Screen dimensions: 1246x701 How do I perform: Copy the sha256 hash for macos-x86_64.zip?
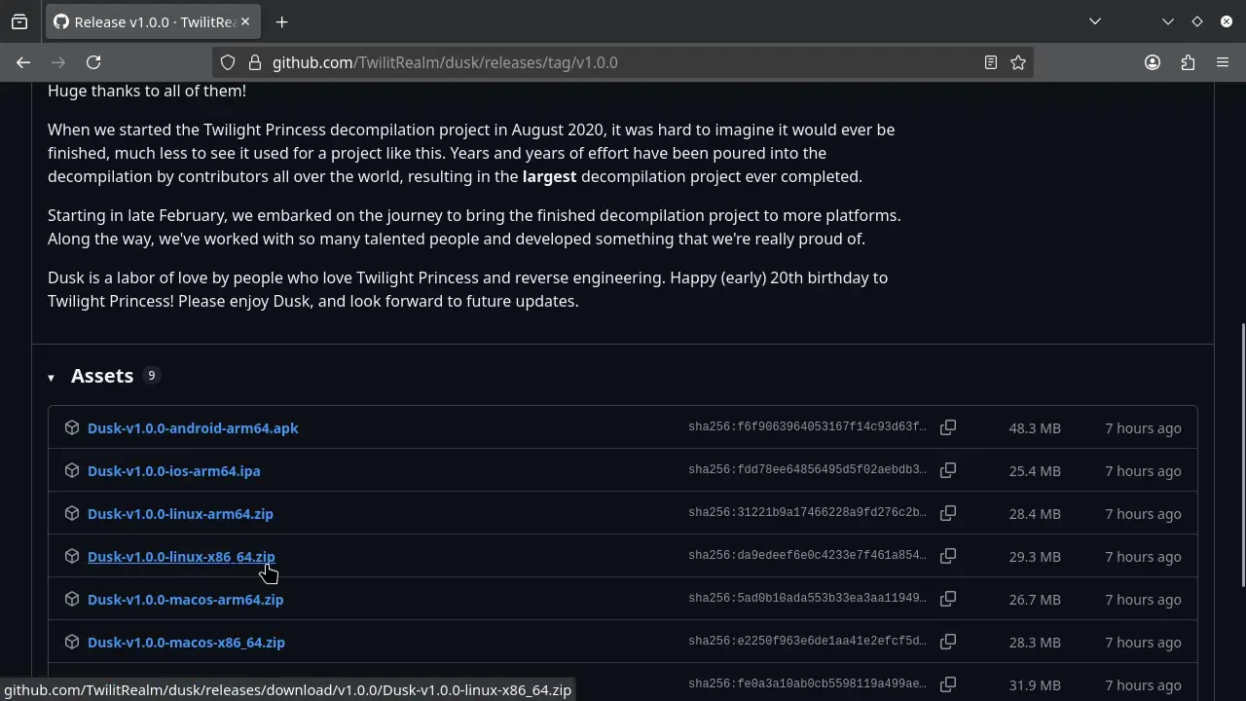coord(948,642)
